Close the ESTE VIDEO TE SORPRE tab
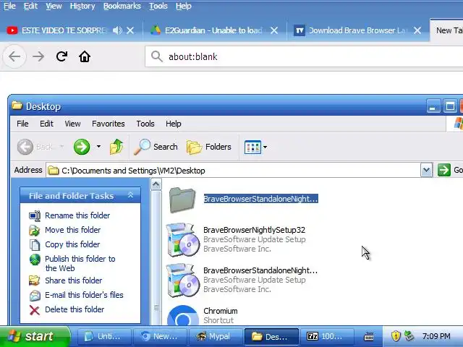This screenshot has height=347, width=463. (130, 30)
